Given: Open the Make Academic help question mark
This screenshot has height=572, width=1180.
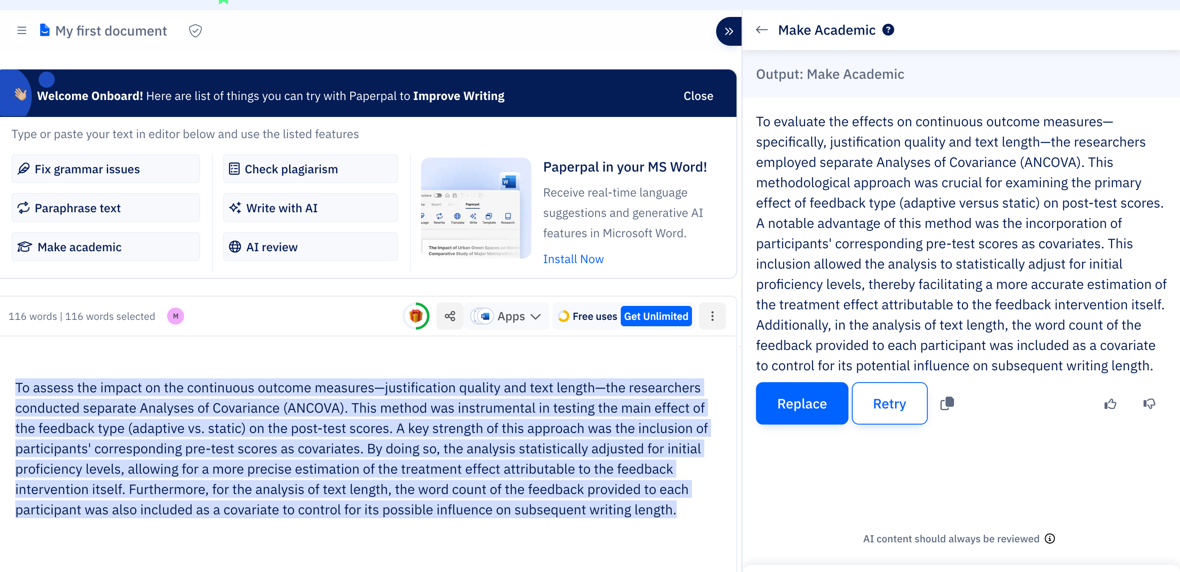Looking at the screenshot, I should 888,30.
